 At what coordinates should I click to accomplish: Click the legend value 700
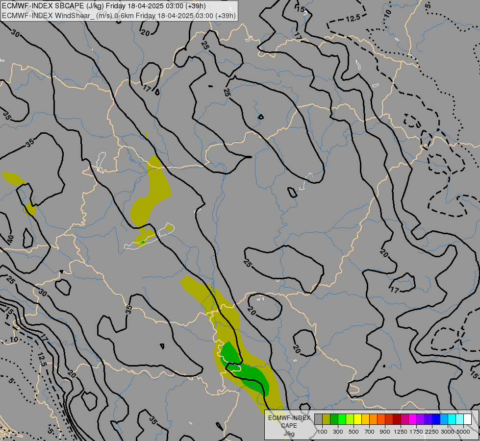[370, 432]
